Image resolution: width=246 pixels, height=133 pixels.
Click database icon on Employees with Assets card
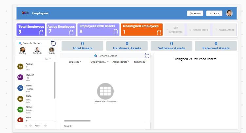[116, 32]
